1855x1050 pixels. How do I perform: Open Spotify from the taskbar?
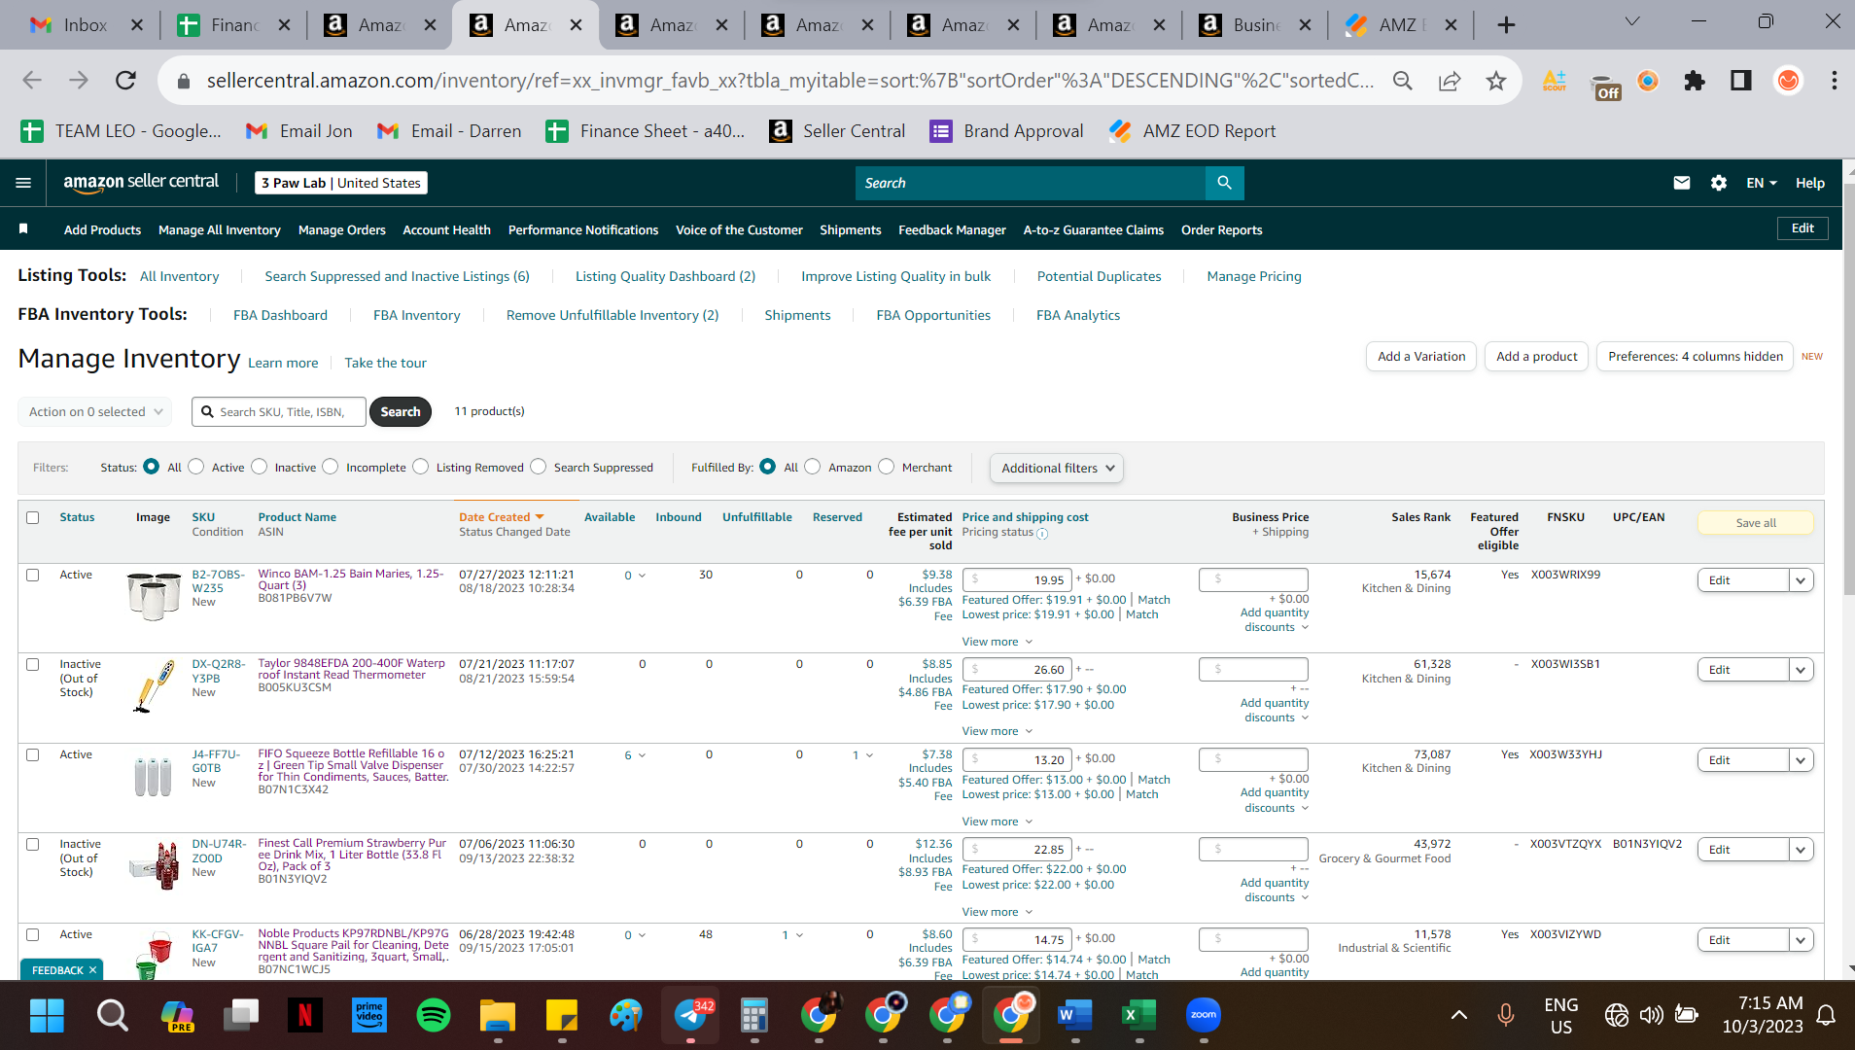coord(433,1016)
